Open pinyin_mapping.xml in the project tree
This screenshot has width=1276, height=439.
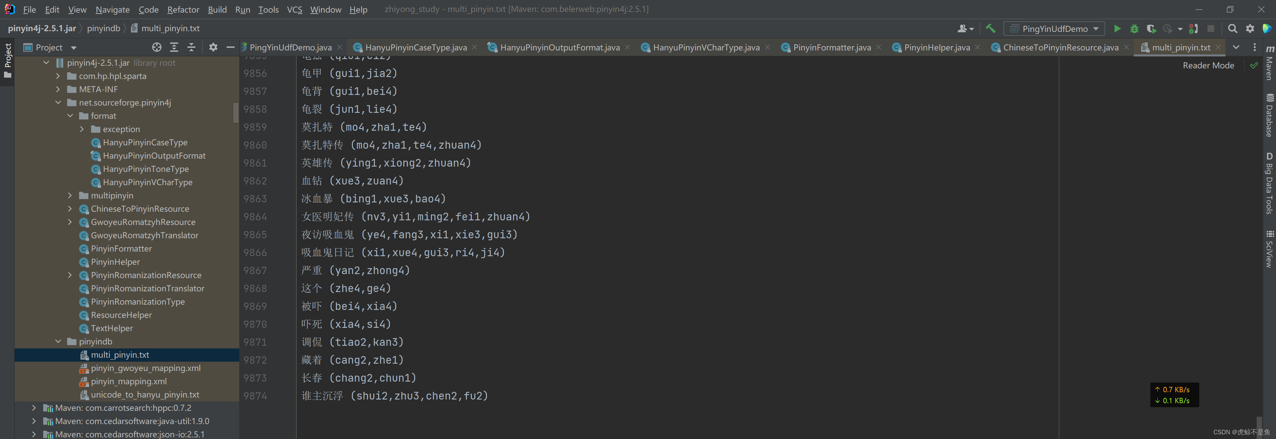click(x=128, y=381)
